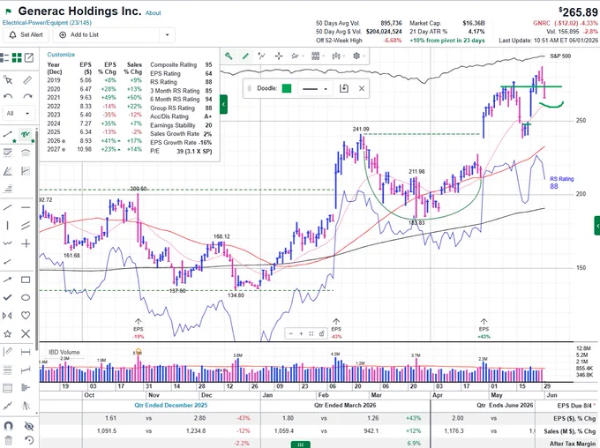Toggle the green pencil drawing mode
600x448 pixels.
[x=245, y=56]
